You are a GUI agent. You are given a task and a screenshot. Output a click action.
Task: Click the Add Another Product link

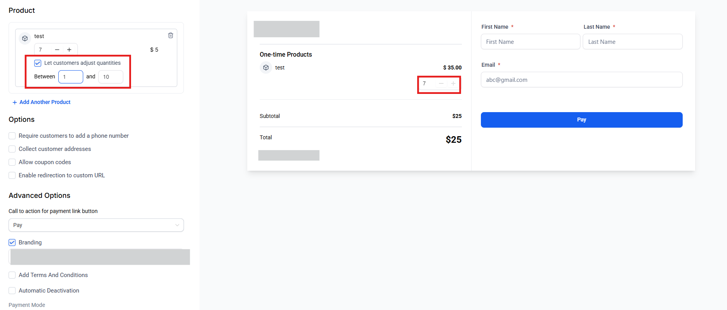[45, 102]
